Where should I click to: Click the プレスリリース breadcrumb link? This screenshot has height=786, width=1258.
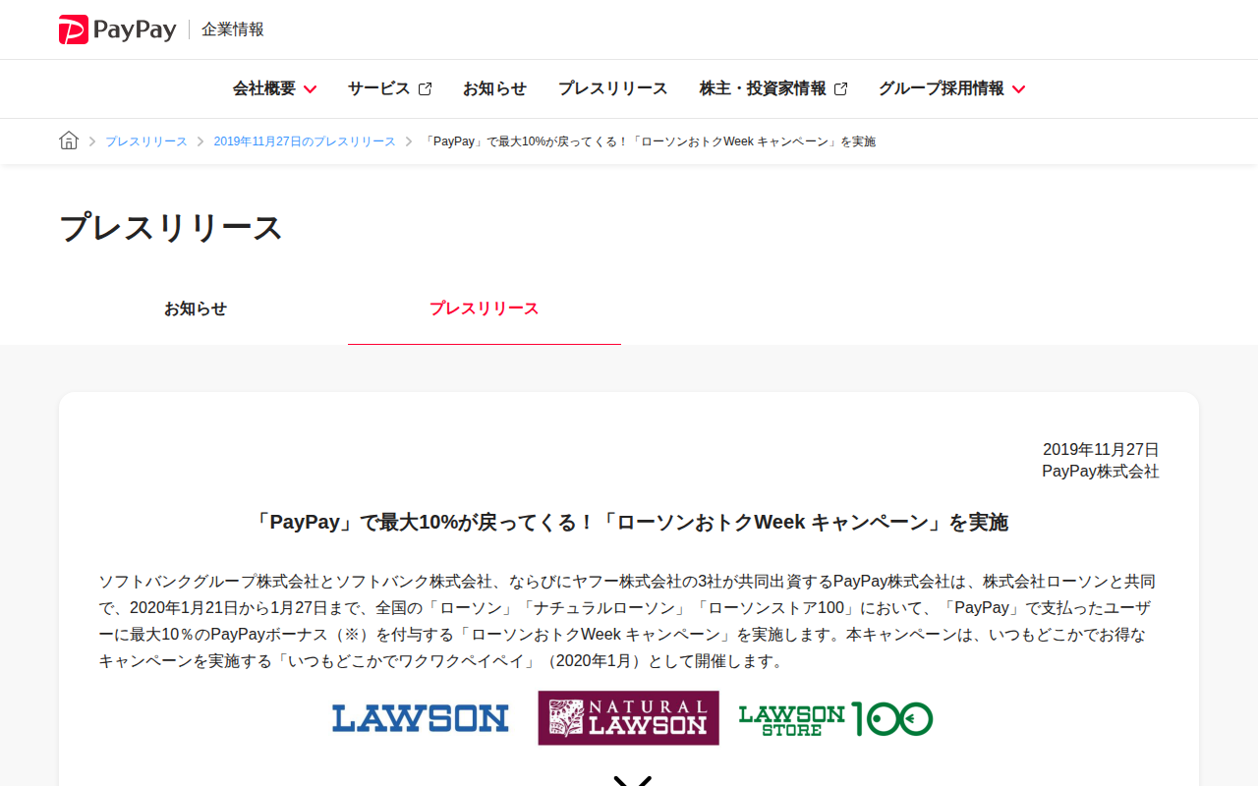146,141
